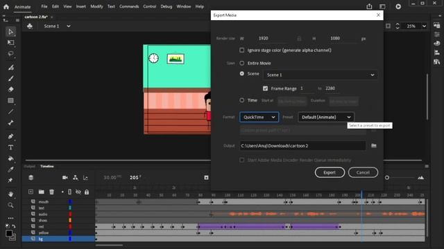Click the layers view icon in the timeline
The width and height of the screenshot is (444, 249).
tap(31, 177)
